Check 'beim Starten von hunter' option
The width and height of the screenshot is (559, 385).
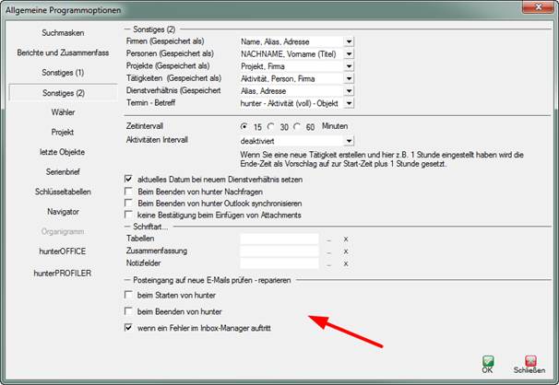tap(128, 295)
